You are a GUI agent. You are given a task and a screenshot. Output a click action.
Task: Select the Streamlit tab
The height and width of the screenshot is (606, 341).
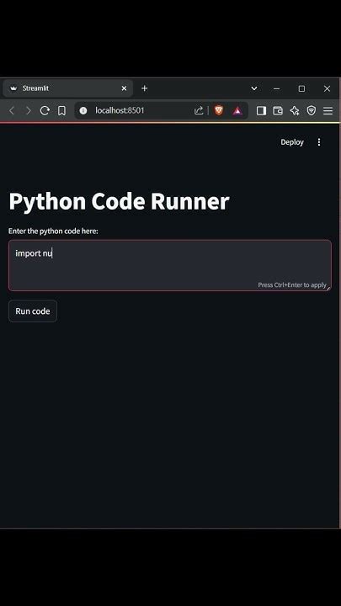point(67,88)
